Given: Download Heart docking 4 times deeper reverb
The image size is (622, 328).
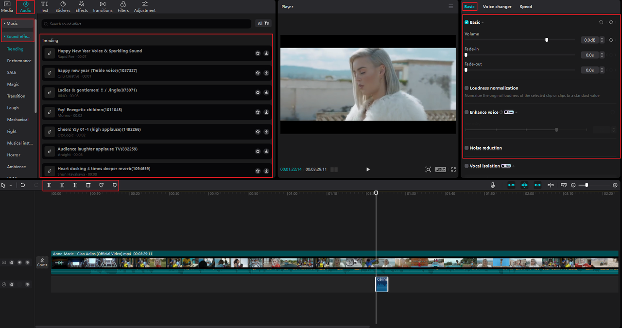Looking at the screenshot, I should (x=266, y=171).
